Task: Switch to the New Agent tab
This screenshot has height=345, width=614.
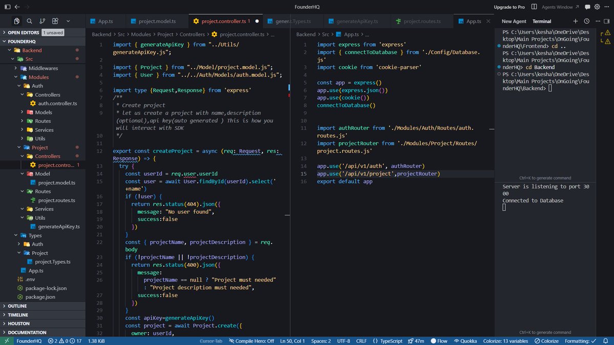Action: pos(514,21)
